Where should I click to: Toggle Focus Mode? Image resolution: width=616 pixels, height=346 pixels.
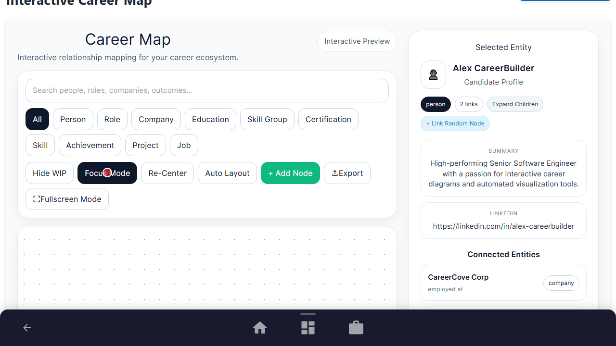tap(107, 173)
